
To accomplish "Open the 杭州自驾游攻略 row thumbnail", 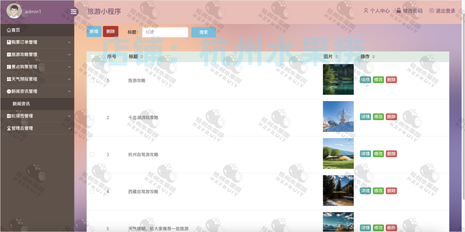I will pyautogui.click(x=338, y=153).
